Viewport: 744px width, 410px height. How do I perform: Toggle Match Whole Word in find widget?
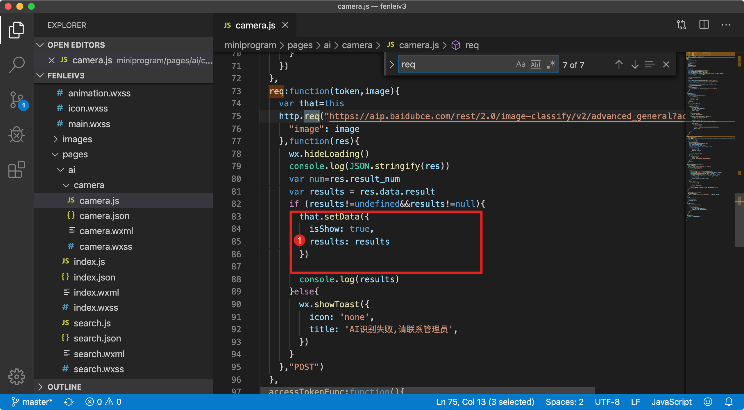(x=535, y=64)
